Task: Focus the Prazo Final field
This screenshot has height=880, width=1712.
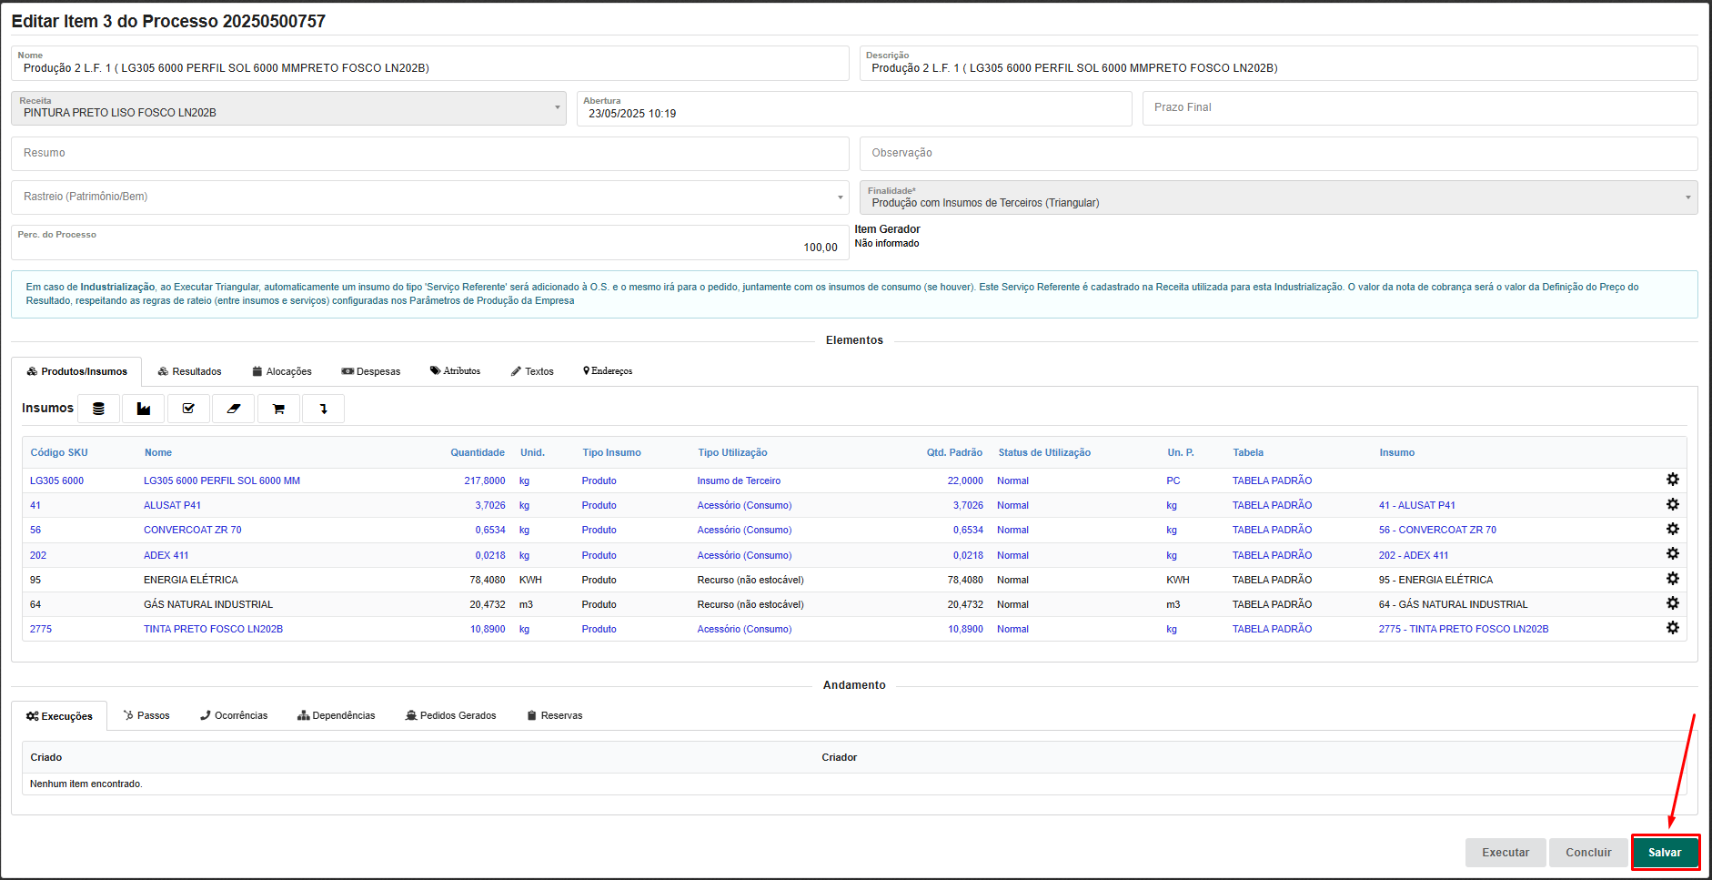Action: [x=1419, y=108]
